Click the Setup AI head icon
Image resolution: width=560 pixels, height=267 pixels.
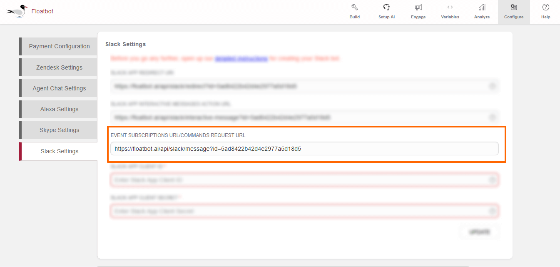386,7
